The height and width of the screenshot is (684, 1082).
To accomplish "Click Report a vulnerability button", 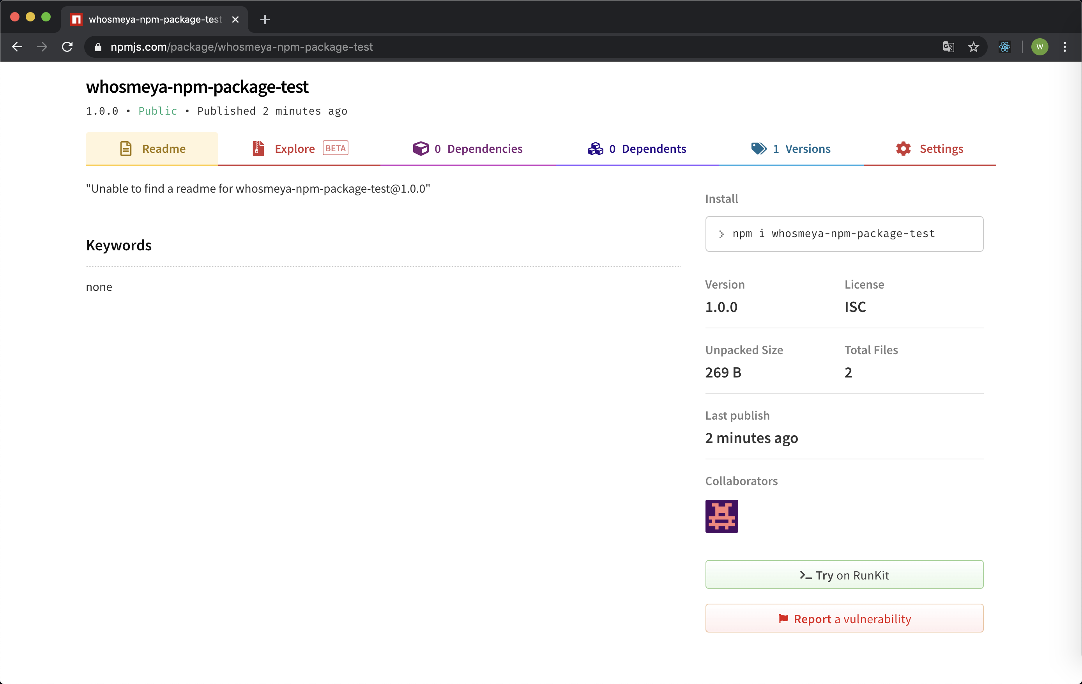I will tap(844, 618).
